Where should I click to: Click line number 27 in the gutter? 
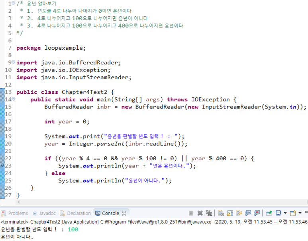pos(8,195)
